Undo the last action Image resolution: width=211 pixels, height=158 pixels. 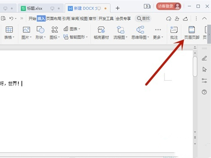pyautogui.click(x=11, y=18)
